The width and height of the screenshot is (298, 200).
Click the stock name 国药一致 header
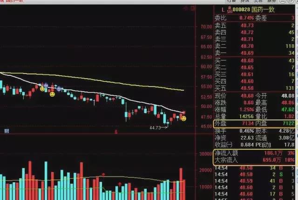(x=264, y=9)
